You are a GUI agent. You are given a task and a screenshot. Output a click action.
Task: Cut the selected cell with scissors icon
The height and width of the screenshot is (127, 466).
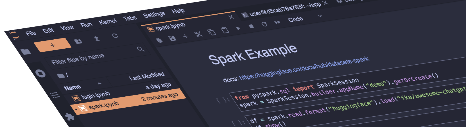tap(198, 34)
